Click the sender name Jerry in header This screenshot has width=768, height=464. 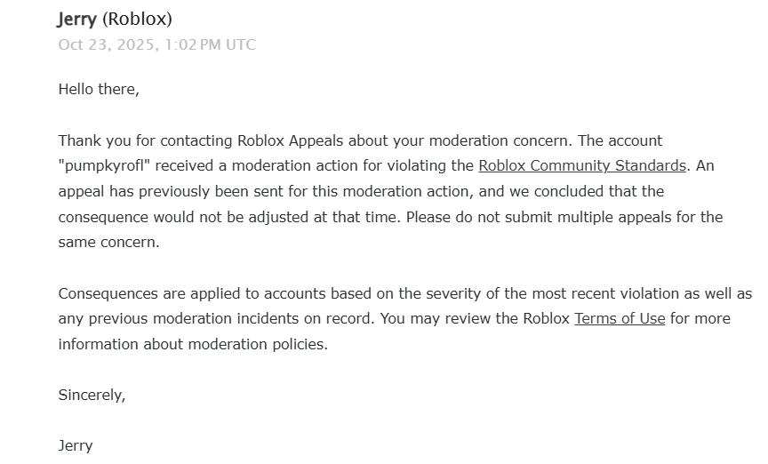click(x=77, y=20)
